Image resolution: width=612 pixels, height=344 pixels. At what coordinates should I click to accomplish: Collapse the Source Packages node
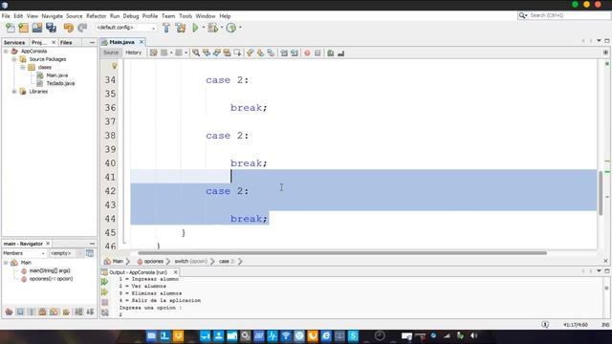[14, 59]
